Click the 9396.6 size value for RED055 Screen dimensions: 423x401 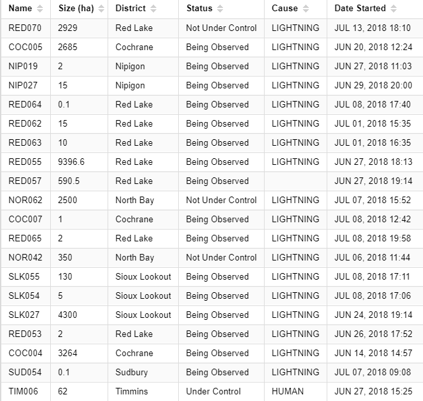pos(71,162)
